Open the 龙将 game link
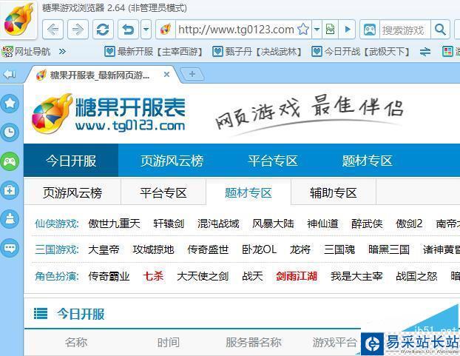 pos(300,249)
